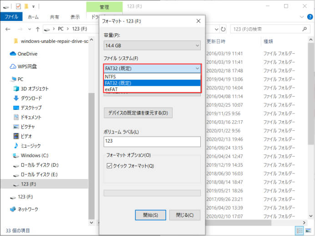Open the Explorer help icon
This screenshot has width=315, height=236.
pyautogui.click(x=310, y=17)
